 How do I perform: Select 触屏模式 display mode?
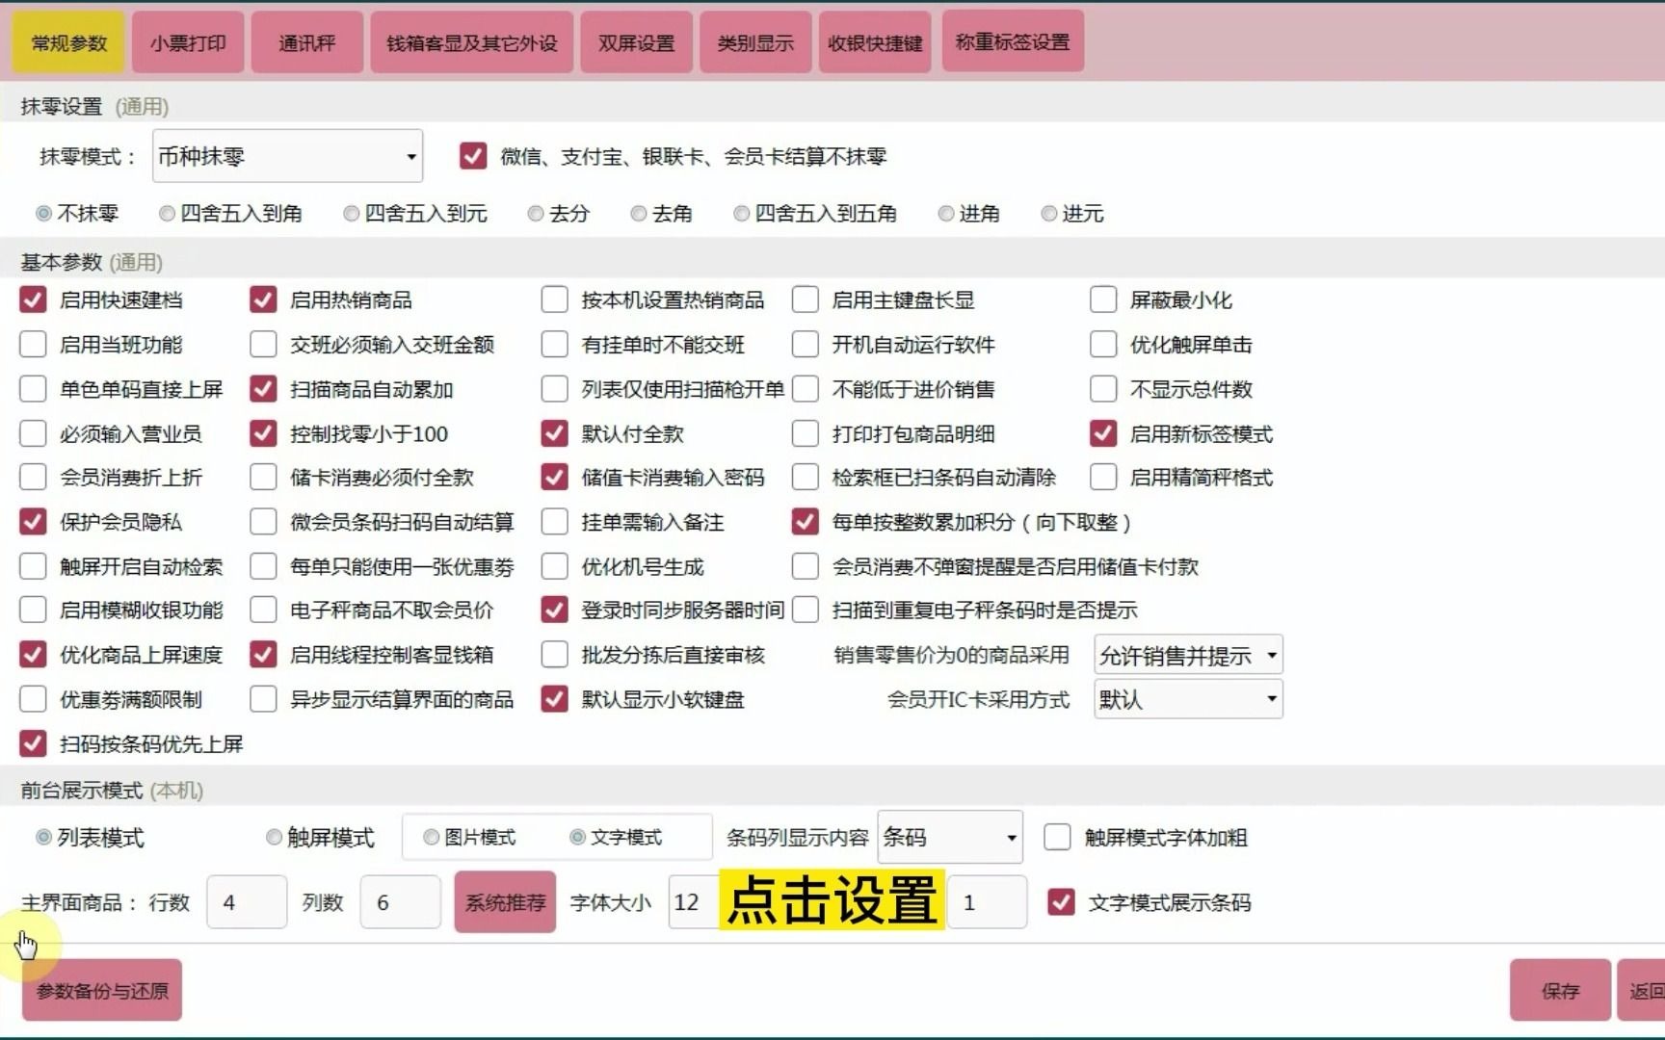coord(274,838)
